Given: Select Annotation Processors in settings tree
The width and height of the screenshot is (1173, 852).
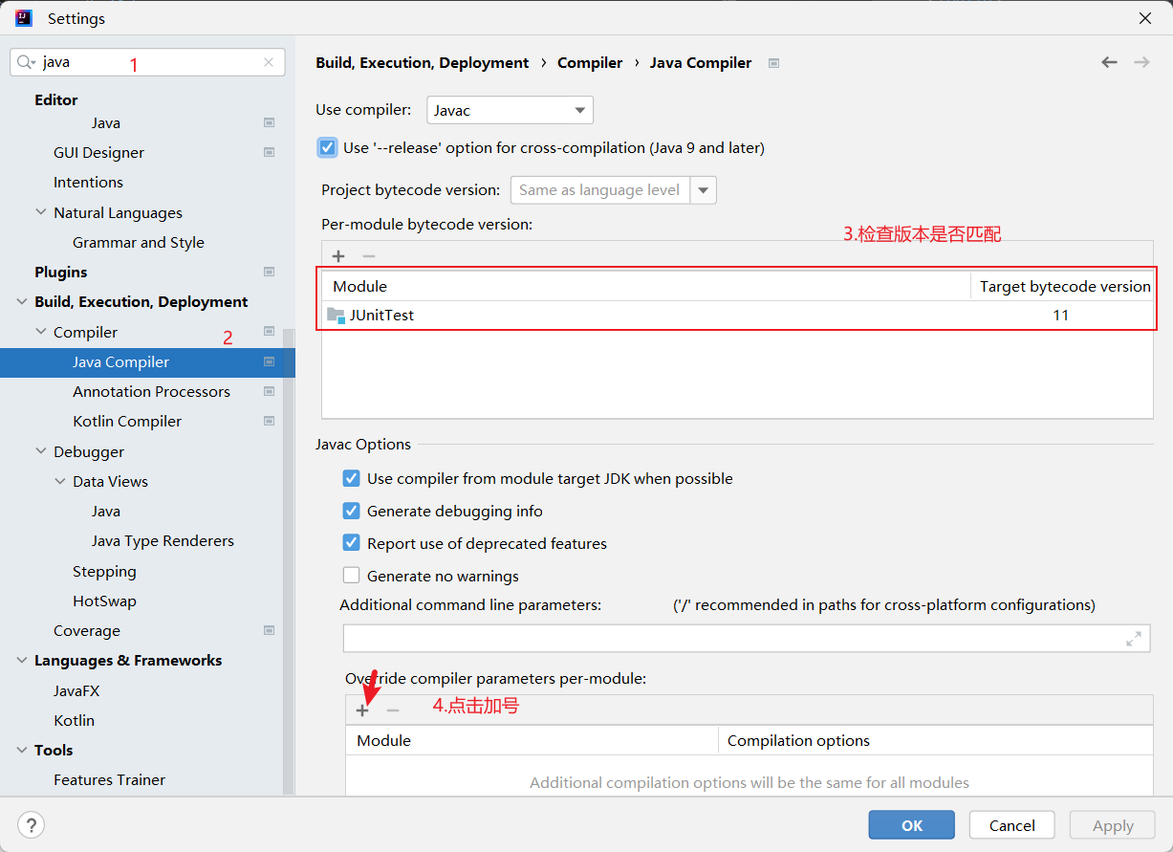Looking at the screenshot, I should tap(151, 391).
